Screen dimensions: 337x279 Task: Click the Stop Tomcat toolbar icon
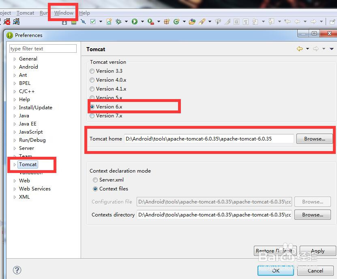tap(7, 22)
